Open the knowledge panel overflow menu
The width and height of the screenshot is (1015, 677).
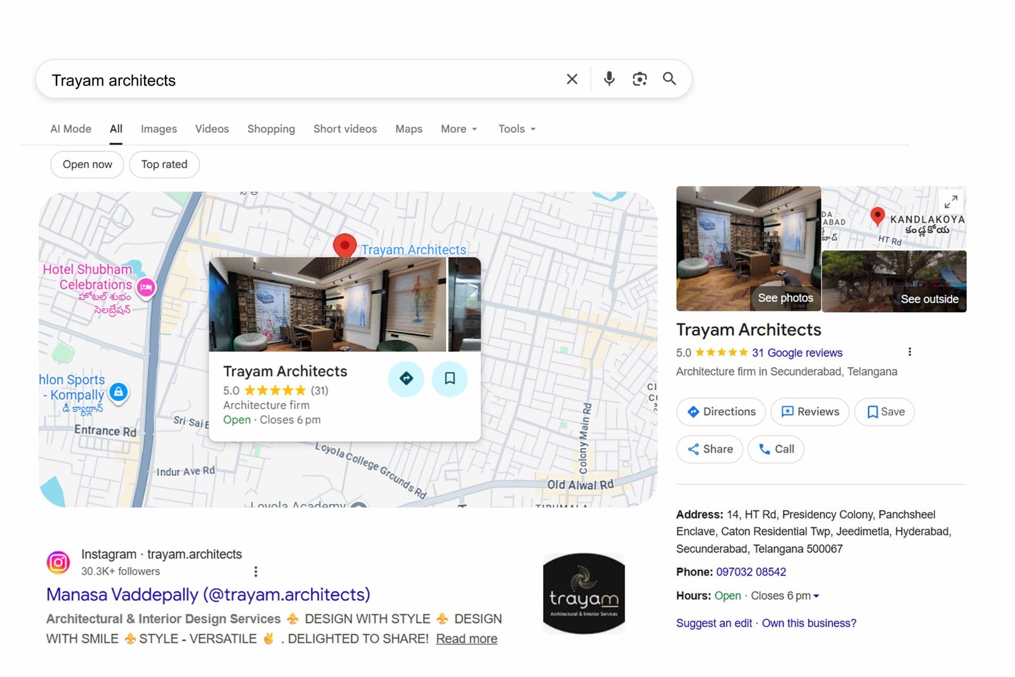click(x=909, y=351)
